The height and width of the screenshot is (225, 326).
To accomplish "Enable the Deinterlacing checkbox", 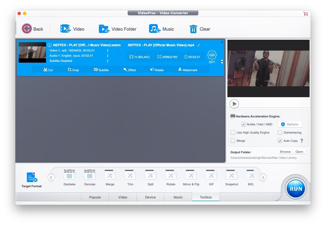I will (280, 132).
